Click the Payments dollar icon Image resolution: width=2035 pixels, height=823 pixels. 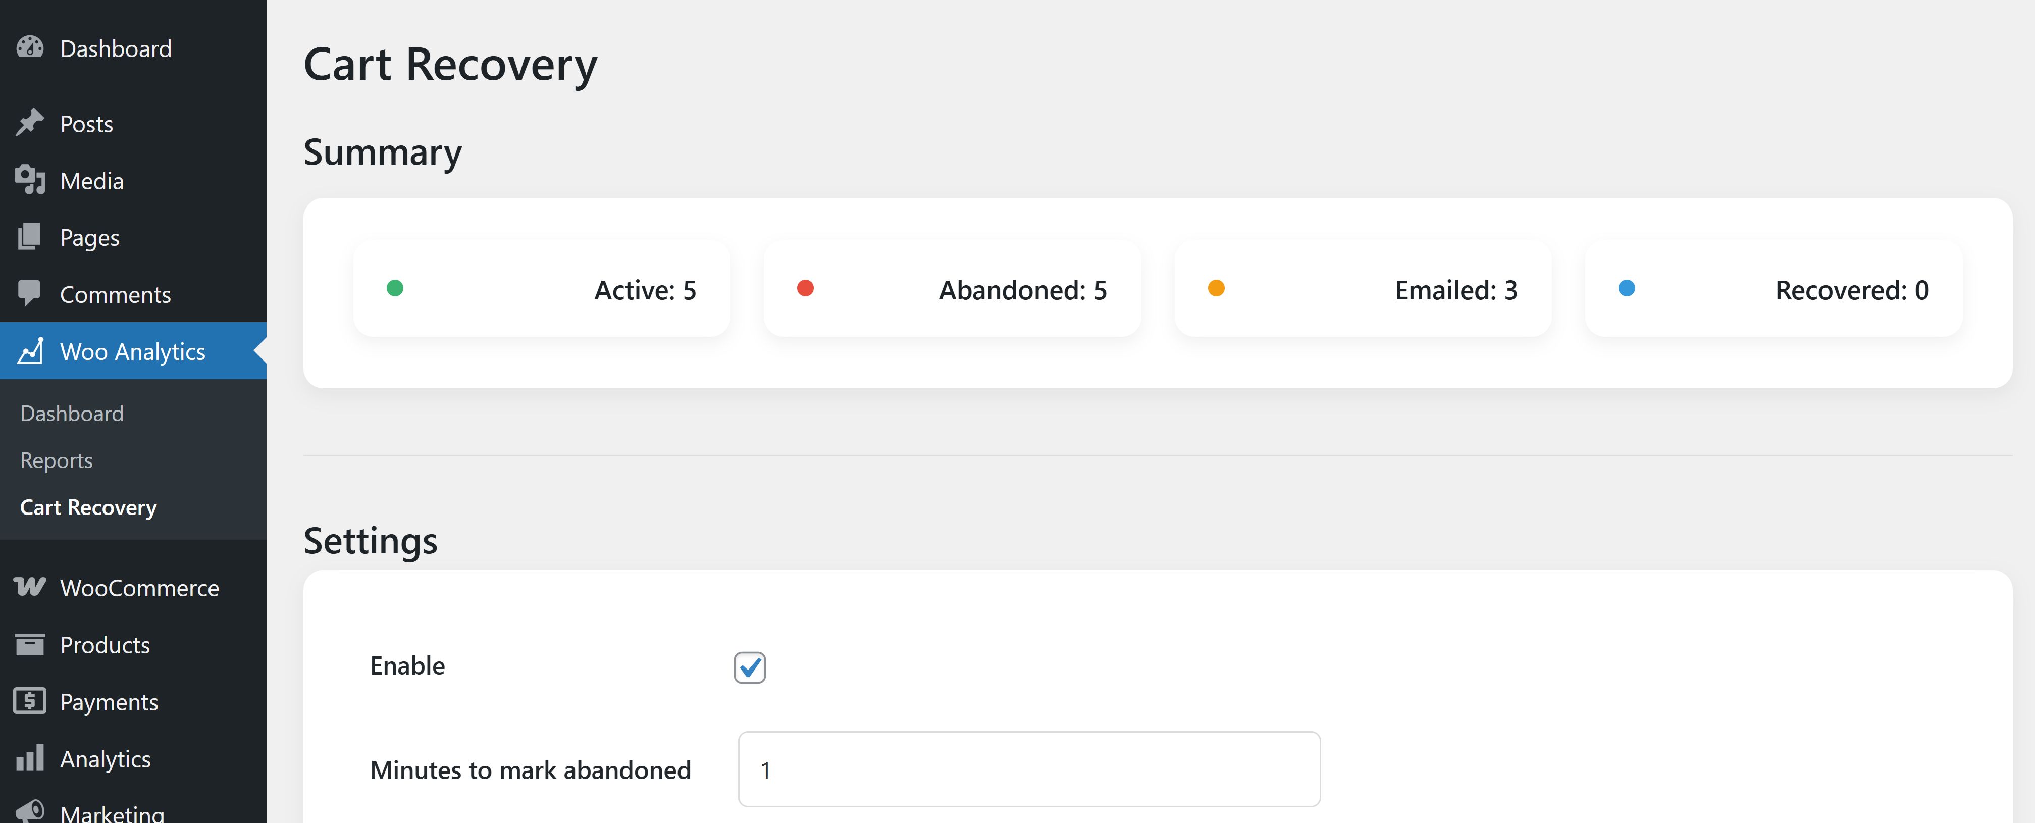pyautogui.click(x=30, y=701)
